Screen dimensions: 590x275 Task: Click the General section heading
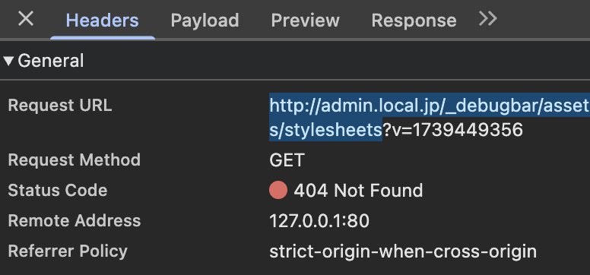[x=50, y=61]
